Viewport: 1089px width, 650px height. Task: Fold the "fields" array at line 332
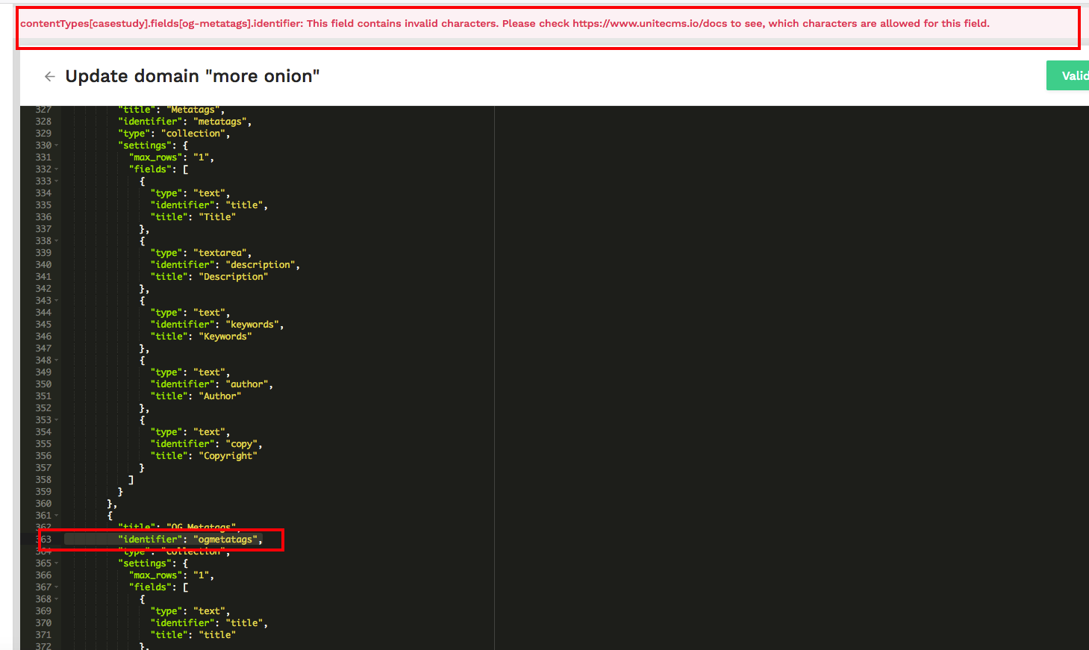click(57, 169)
